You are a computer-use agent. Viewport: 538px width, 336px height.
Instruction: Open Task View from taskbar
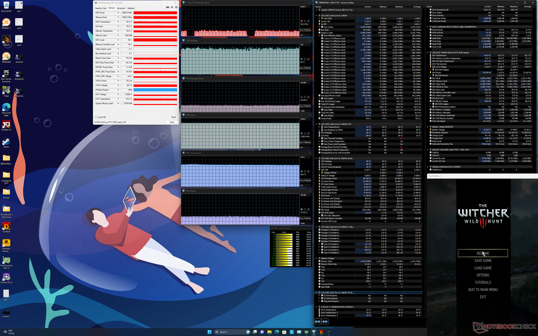pyautogui.click(x=255, y=332)
